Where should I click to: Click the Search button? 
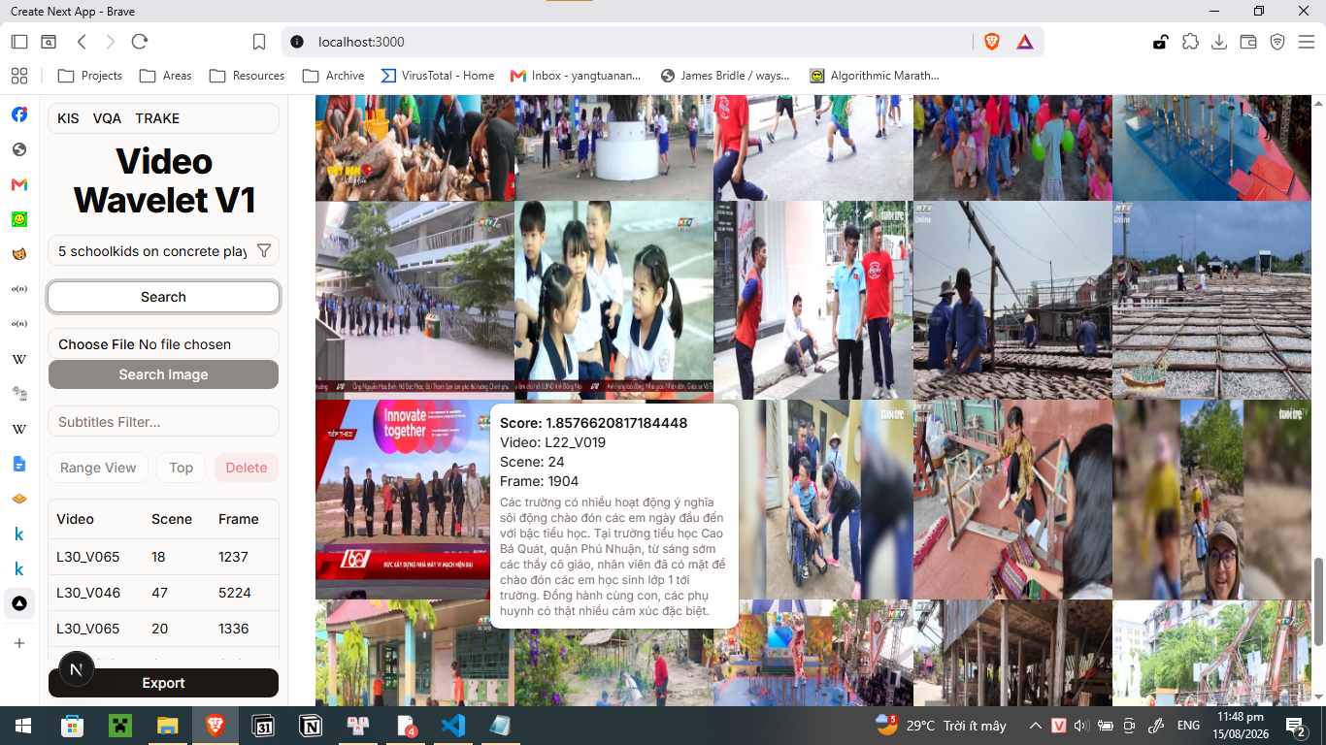(163, 297)
